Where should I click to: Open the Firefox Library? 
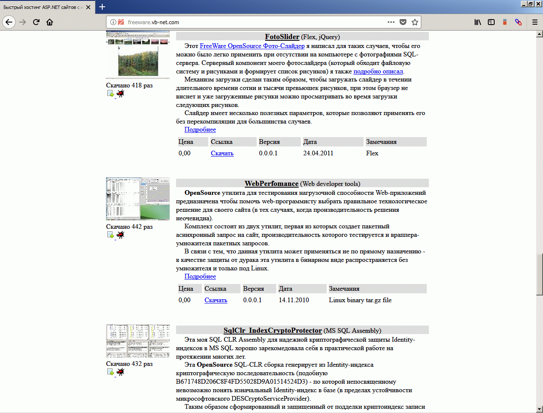pos(478,22)
